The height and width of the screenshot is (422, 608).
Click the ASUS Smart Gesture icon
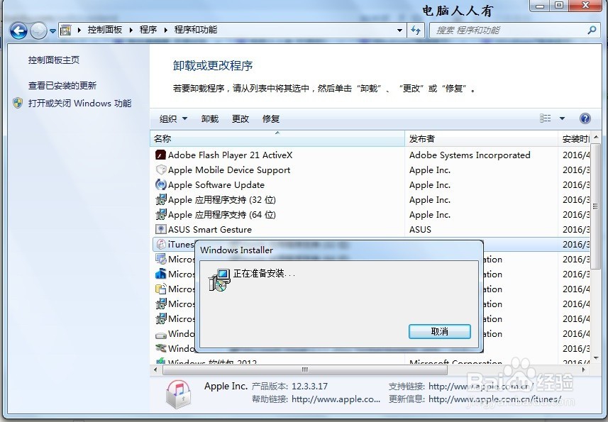(x=160, y=229)
